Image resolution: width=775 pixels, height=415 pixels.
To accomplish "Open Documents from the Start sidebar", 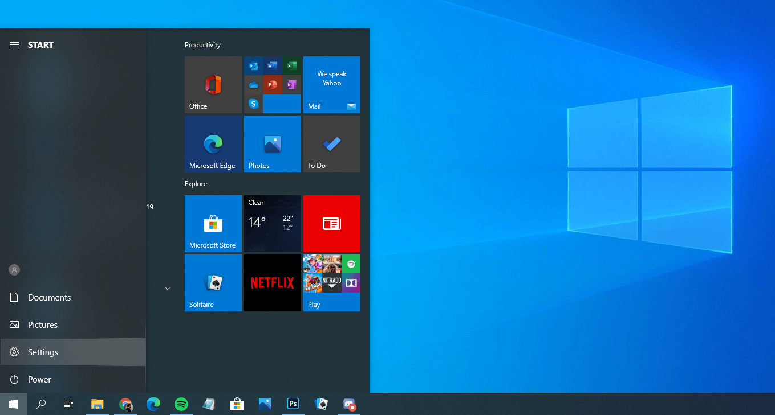I will (73, 298).
